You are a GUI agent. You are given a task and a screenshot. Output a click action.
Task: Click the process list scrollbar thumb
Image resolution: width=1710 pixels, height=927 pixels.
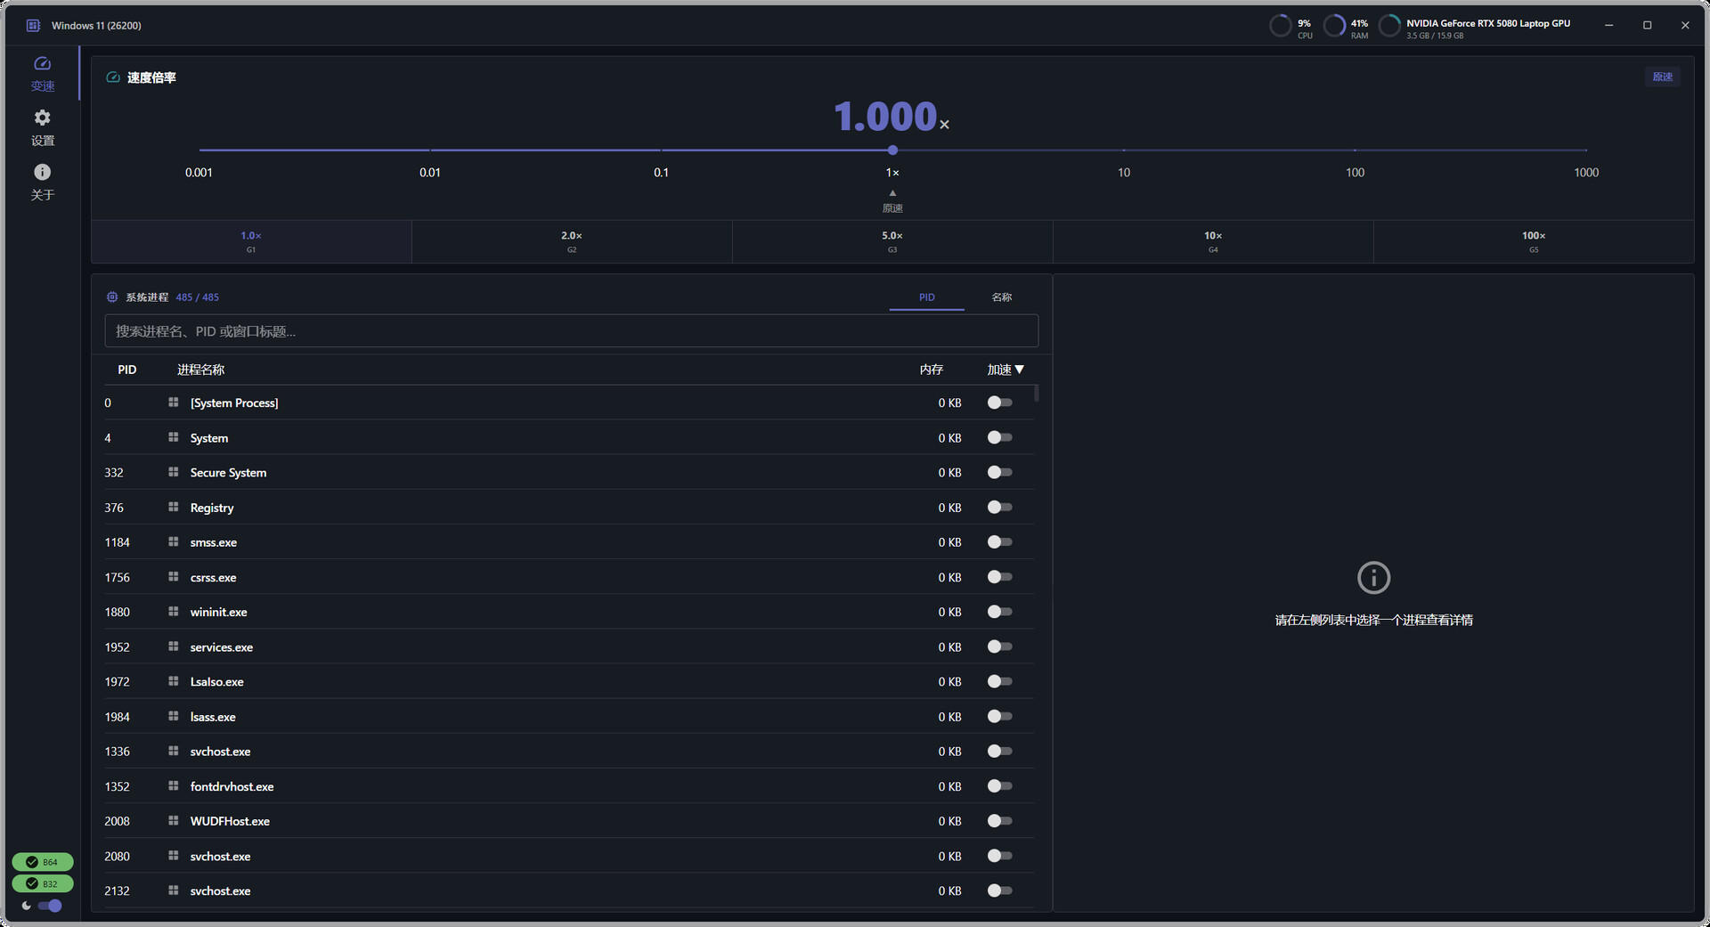pyautogui.click(x=1037, y=394)
